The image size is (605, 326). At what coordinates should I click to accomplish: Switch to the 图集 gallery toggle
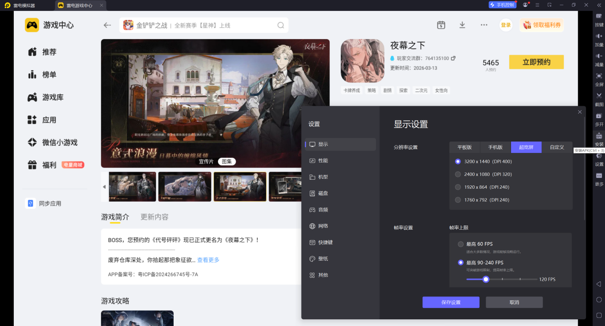pos(227,162)
